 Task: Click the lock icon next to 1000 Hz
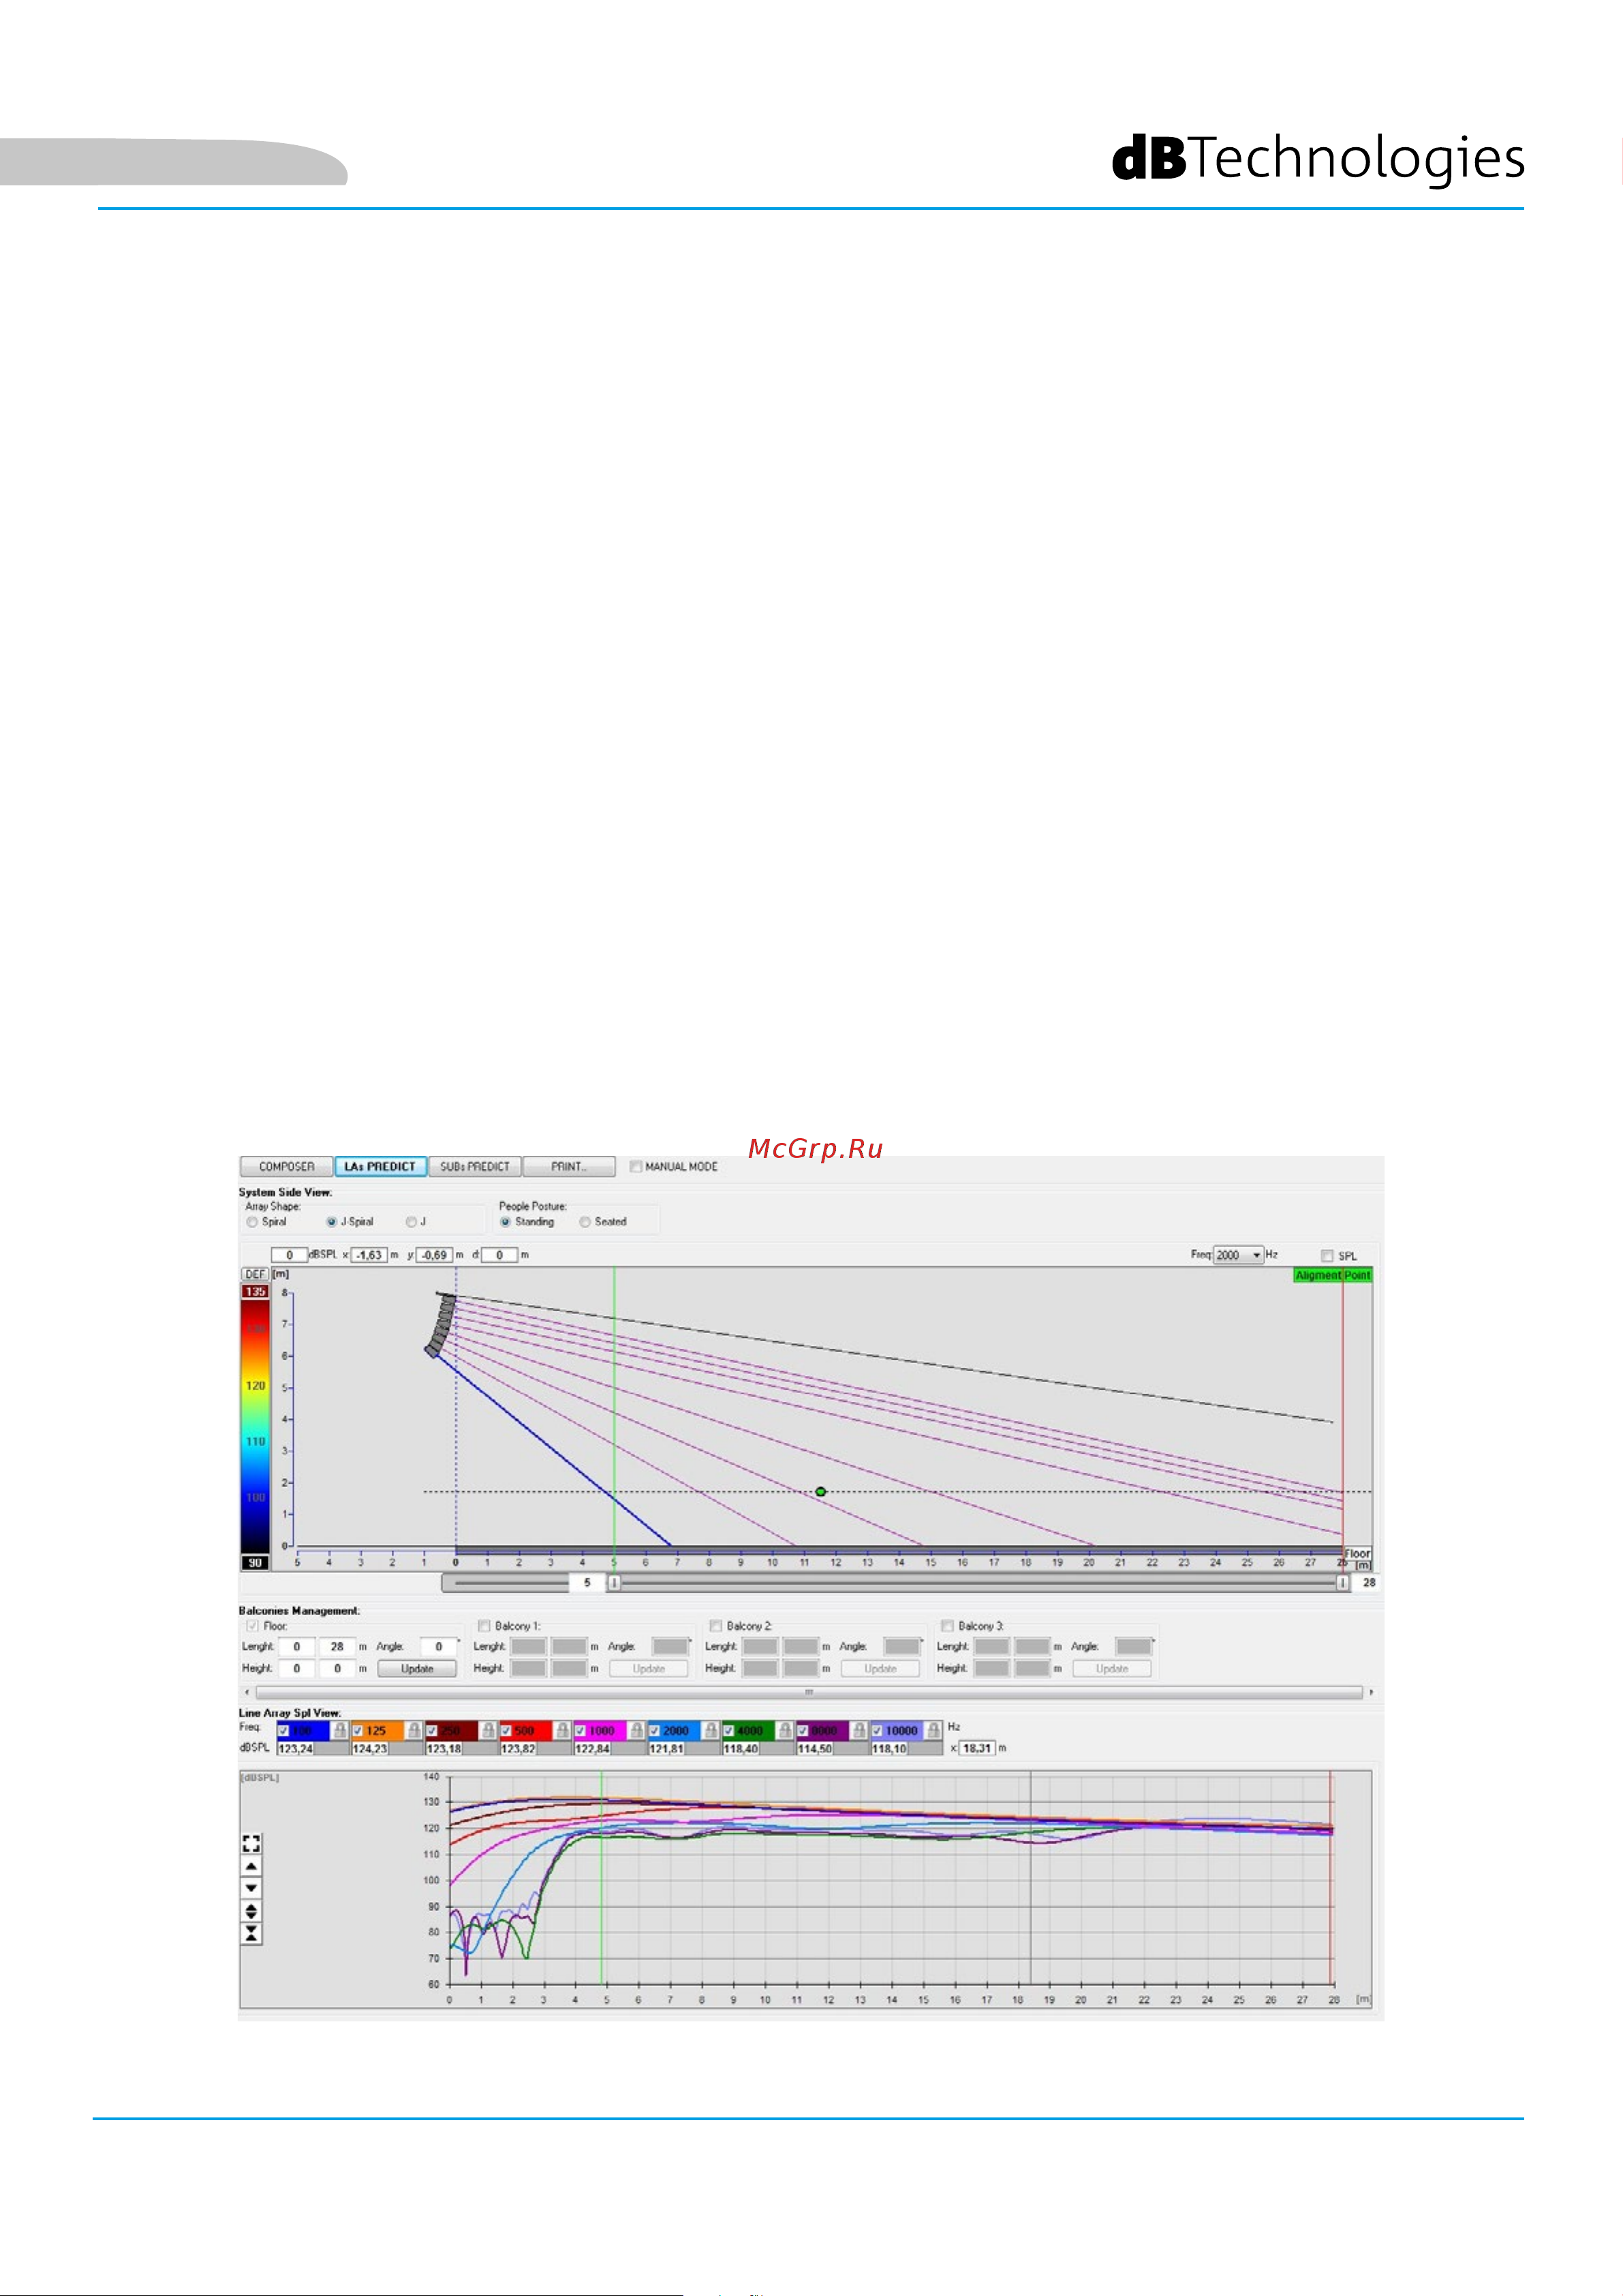[636, 1730]
